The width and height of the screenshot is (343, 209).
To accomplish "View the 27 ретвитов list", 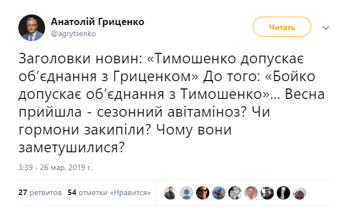I will click(x=40, y=193).
